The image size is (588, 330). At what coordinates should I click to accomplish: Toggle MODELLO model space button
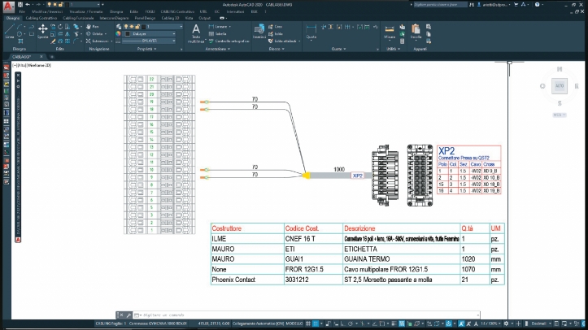pos(294,323)
